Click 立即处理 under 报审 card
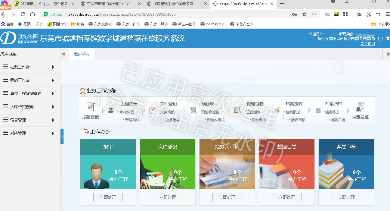 [x=108, y=197]
